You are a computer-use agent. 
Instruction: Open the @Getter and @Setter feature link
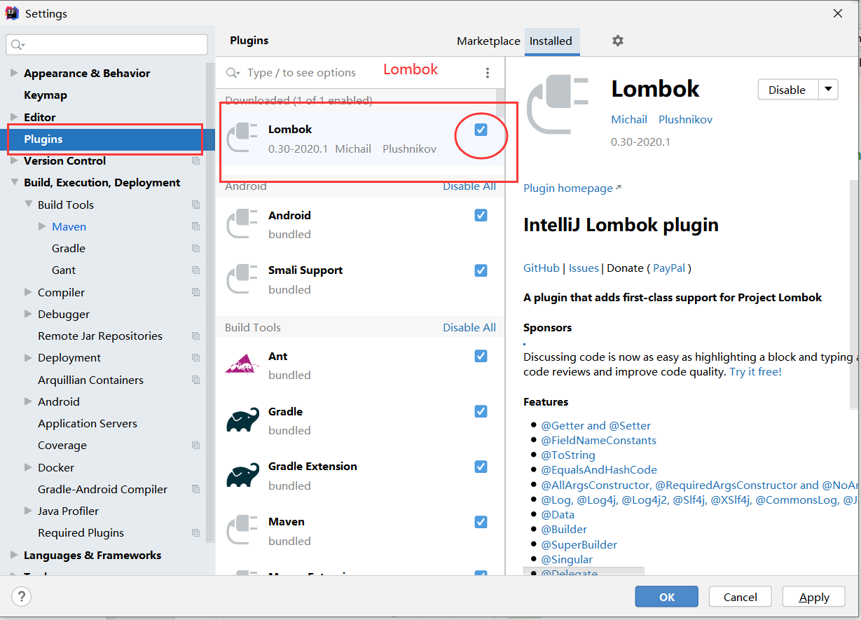coord(595,425)
